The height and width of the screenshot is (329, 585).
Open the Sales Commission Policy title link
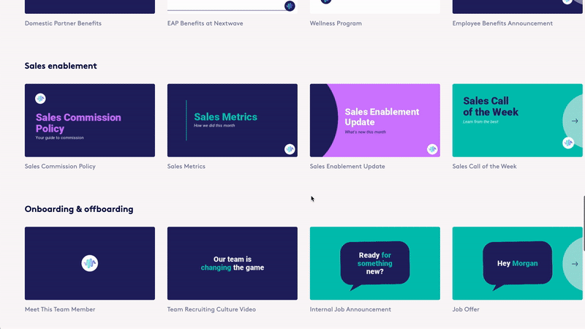tap(60, 167)
